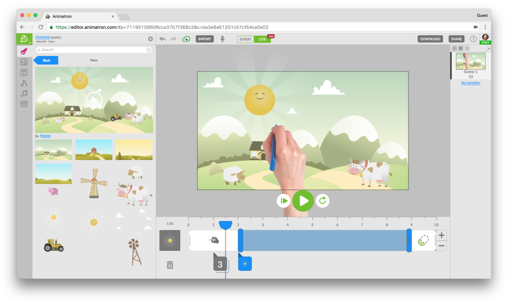Click the microphone record voiceover icon
The width and height of the screenshot is (507, 303).
(x=222, y=39)
